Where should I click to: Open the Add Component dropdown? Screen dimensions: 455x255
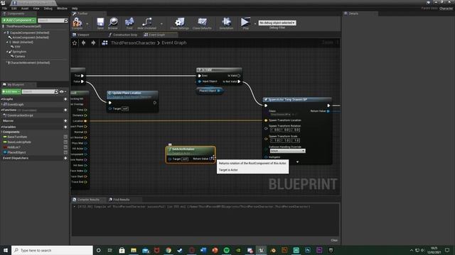click(x=19, y=21)
